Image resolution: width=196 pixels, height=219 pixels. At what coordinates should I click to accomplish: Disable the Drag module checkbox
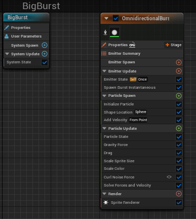(x=179, y=153)
